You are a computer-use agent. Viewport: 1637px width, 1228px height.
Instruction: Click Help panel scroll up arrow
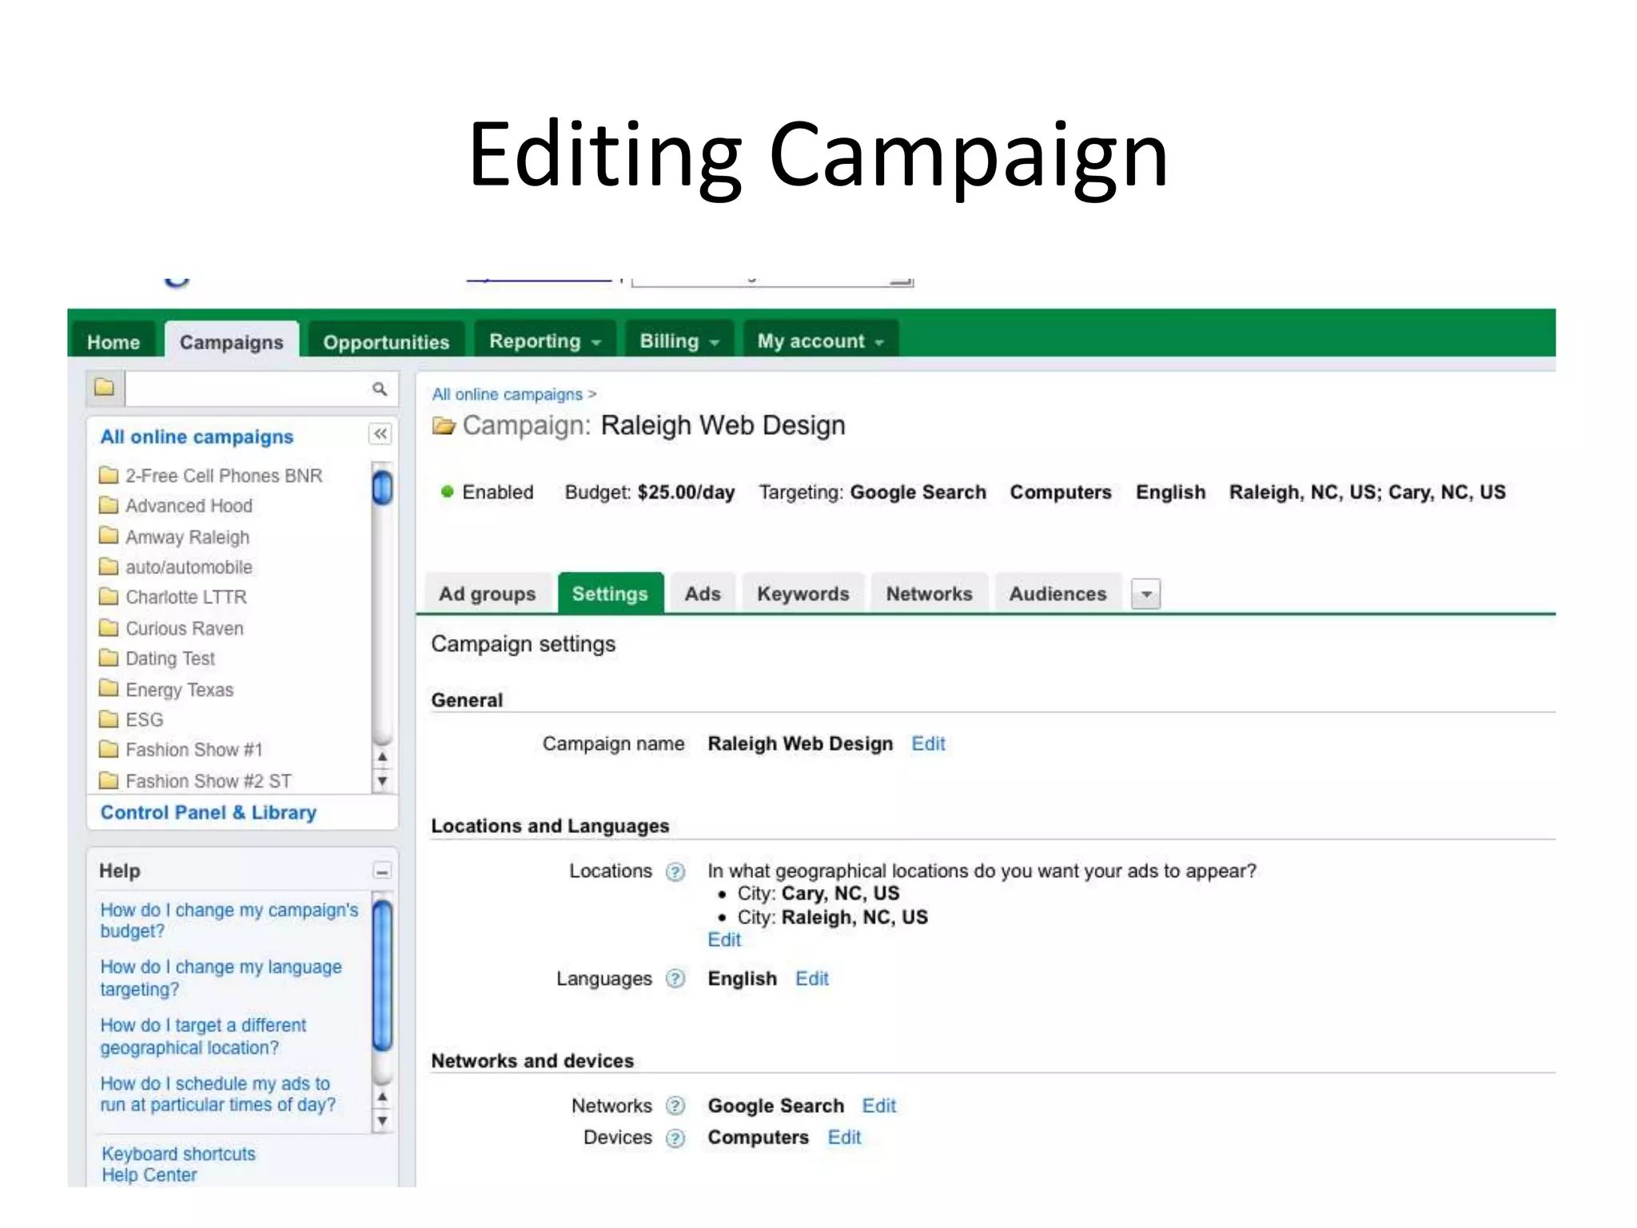(382, 1097)
